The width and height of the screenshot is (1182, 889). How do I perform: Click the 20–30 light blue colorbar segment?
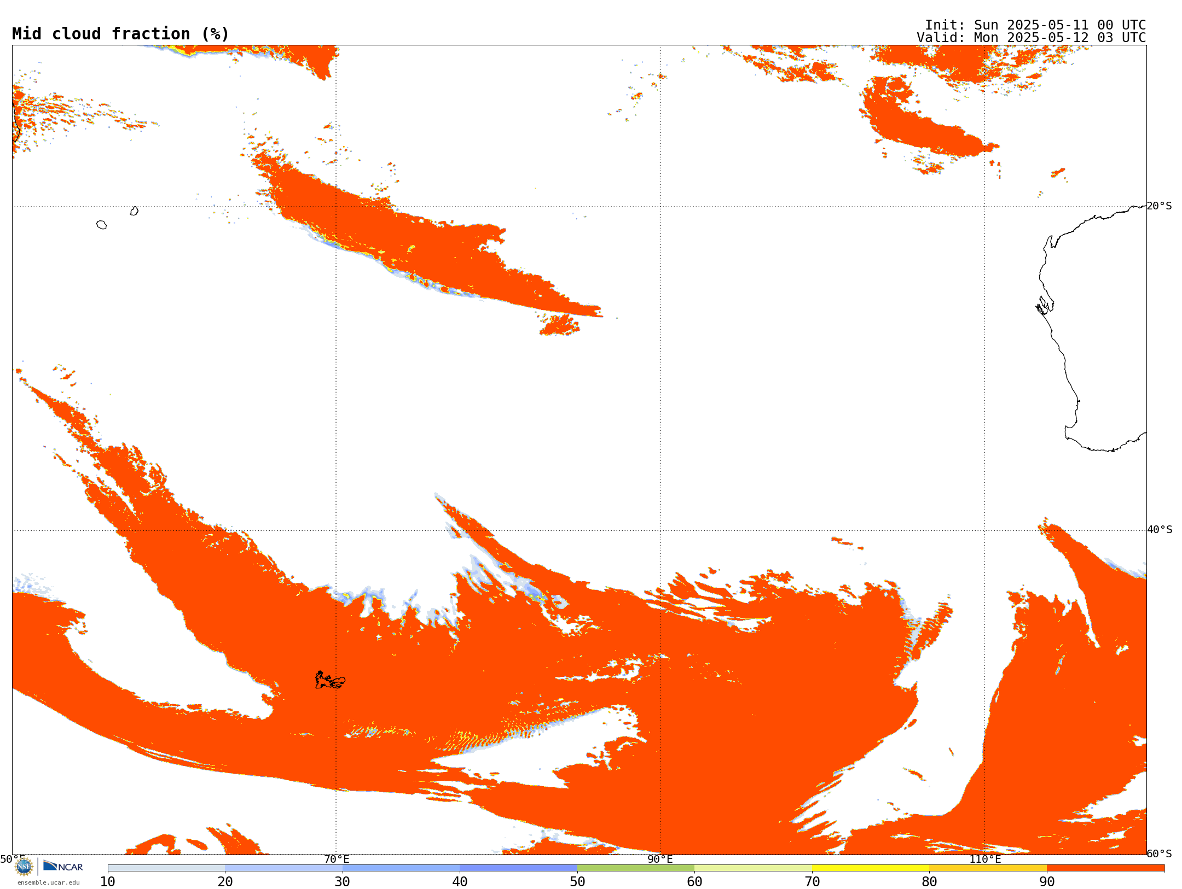pos(284,868)
